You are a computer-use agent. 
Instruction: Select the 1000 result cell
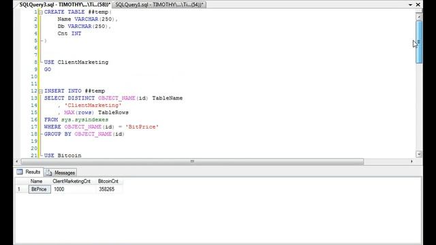point(74,189)
